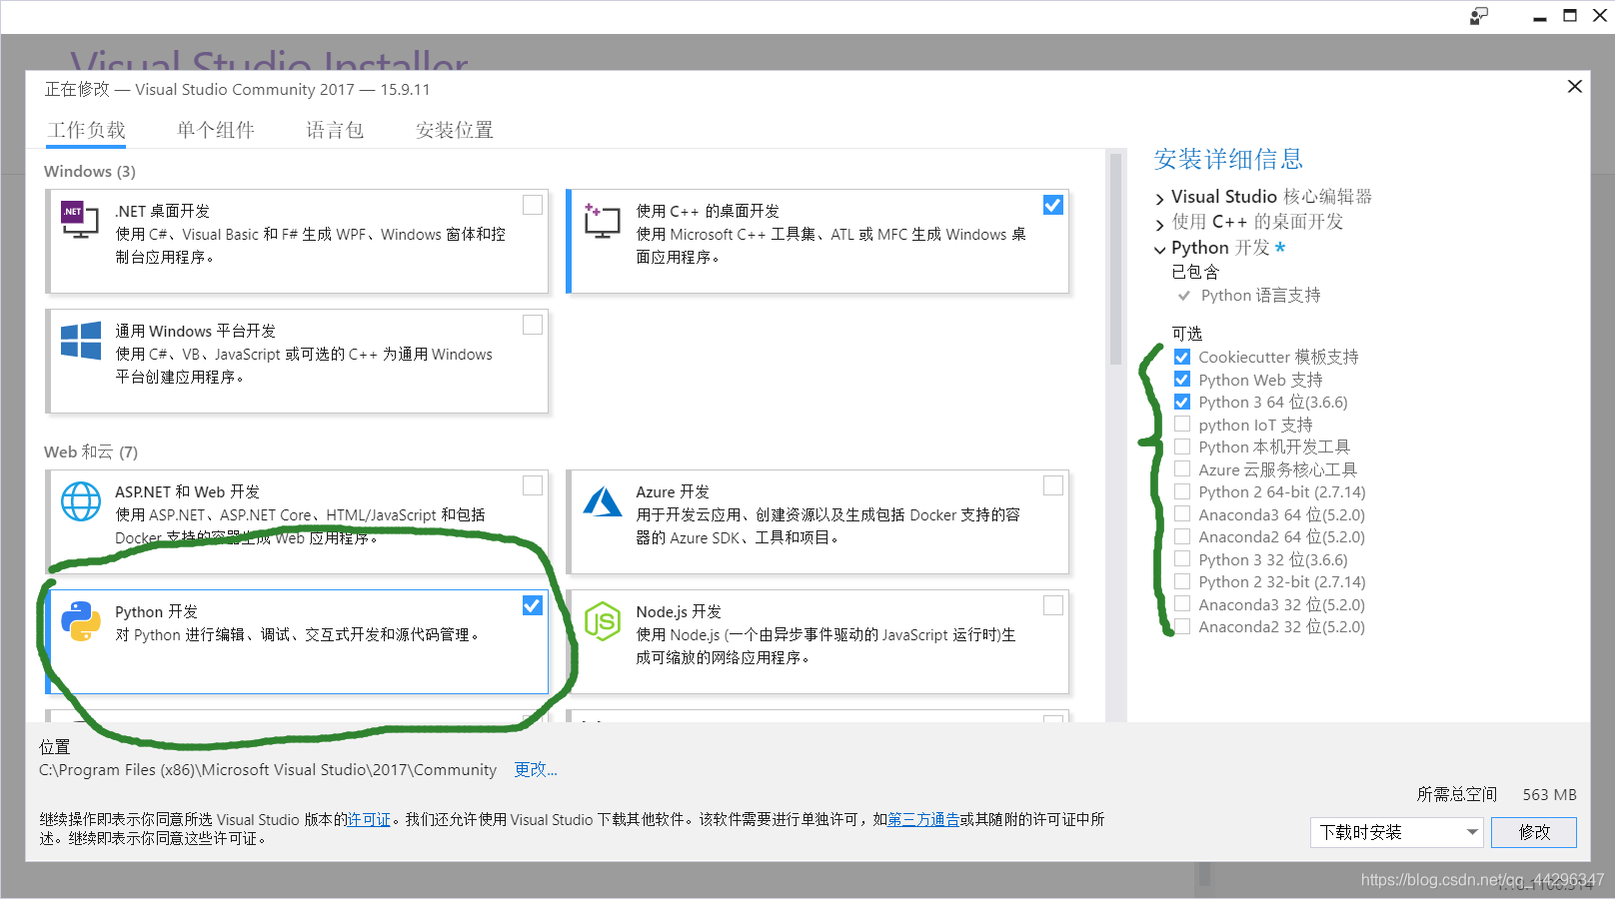The width and height of the screenshot is (1615, 899).
Task: Click the install path C:\Program Files (x86) text
Action: tap(268, 769)
